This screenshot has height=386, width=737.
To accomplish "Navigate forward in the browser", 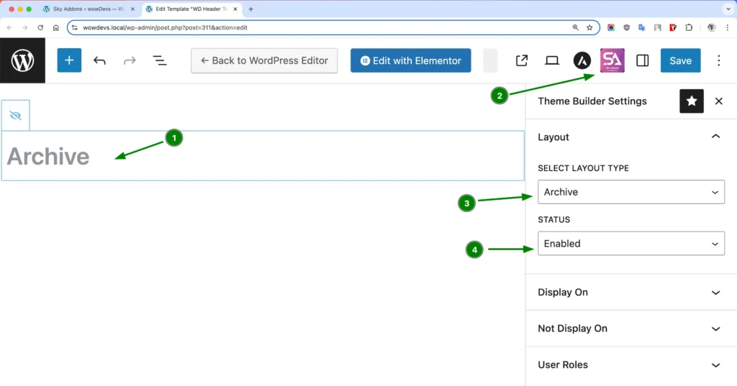I will tap(25, 28).
